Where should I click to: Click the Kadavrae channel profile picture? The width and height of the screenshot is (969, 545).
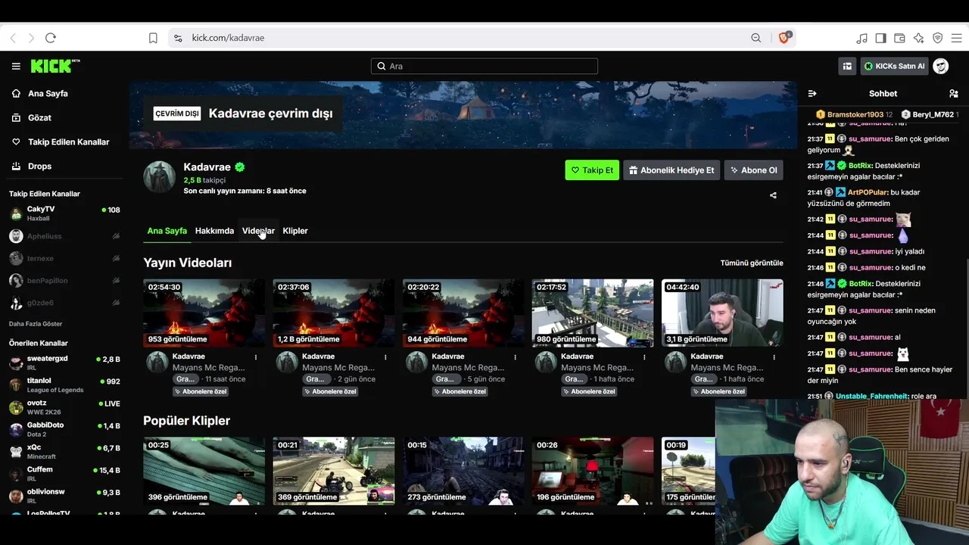pos(159,177)
